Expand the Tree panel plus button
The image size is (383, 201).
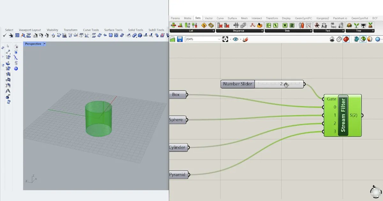374,31
